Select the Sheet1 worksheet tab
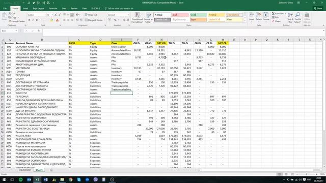Screen dimensions: 326x183 coord(39,170)
